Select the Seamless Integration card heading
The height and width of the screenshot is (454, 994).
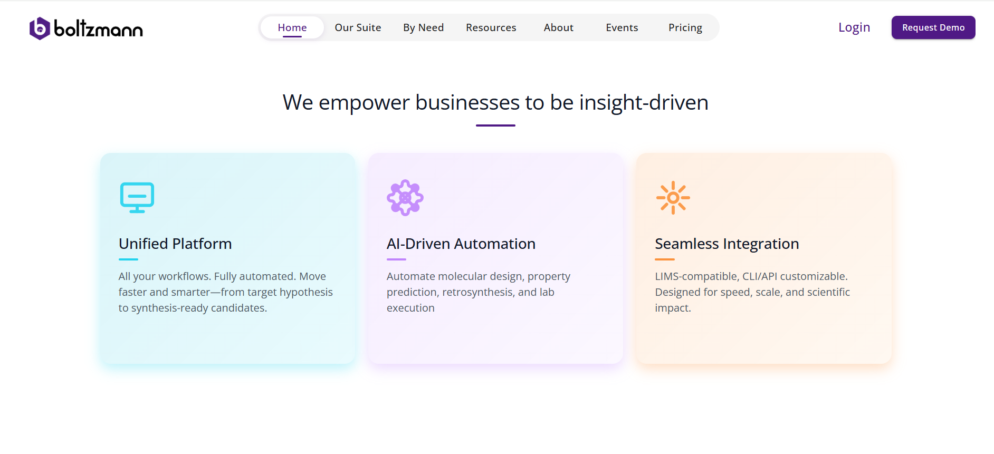point(727,244)
